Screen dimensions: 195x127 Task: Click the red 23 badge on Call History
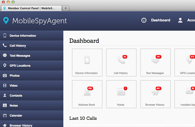125,57
